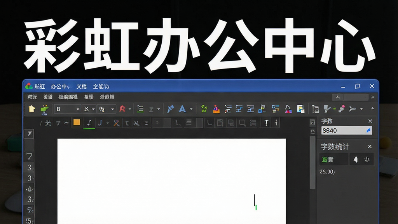Screen dimensions: 398x224
Task: Click the gray funnel icon with green dot
Action: [x=328, y=109]
